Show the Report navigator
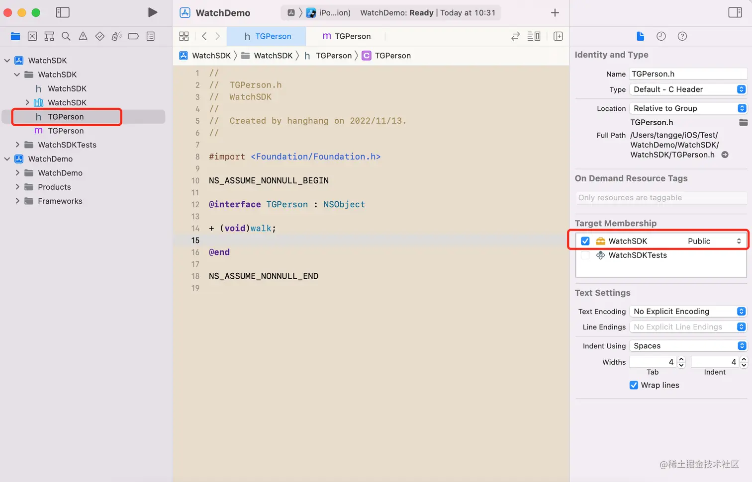Viewport: 752px width, 482px height. coord(151,36)
